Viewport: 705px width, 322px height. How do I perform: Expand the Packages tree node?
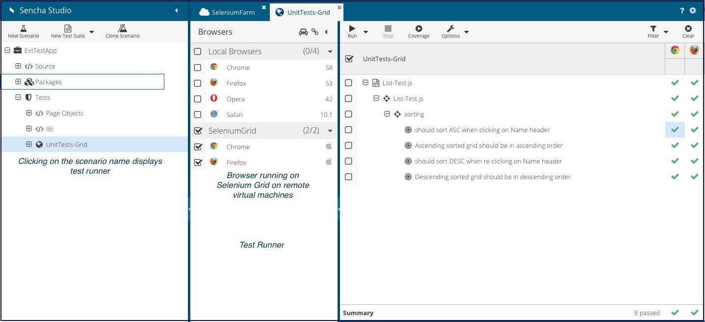coord(18,82)
